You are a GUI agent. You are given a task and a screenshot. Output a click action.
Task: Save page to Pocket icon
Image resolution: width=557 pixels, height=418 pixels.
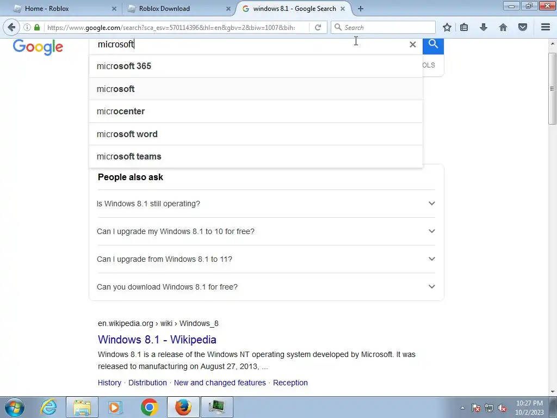coord(523,27)
